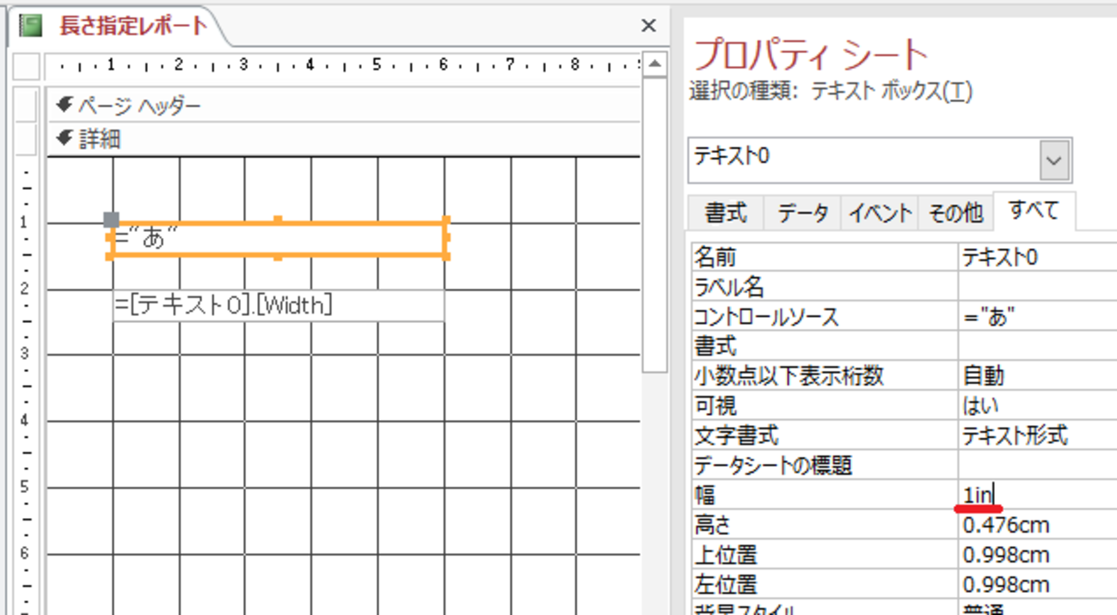Select the ページ ヘッダー section bar
Viewport: 1117px width, 615px height.
344,106
